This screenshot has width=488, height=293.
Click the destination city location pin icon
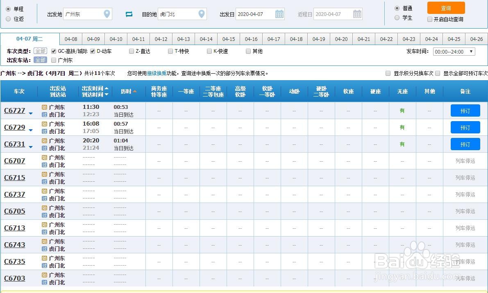201,14
